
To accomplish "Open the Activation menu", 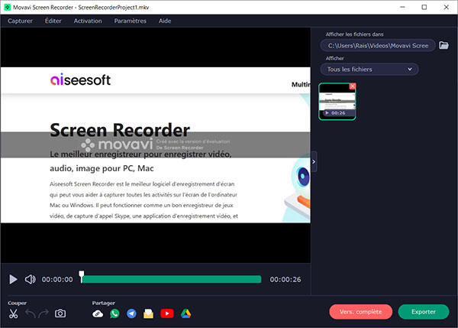I will 88,21.
